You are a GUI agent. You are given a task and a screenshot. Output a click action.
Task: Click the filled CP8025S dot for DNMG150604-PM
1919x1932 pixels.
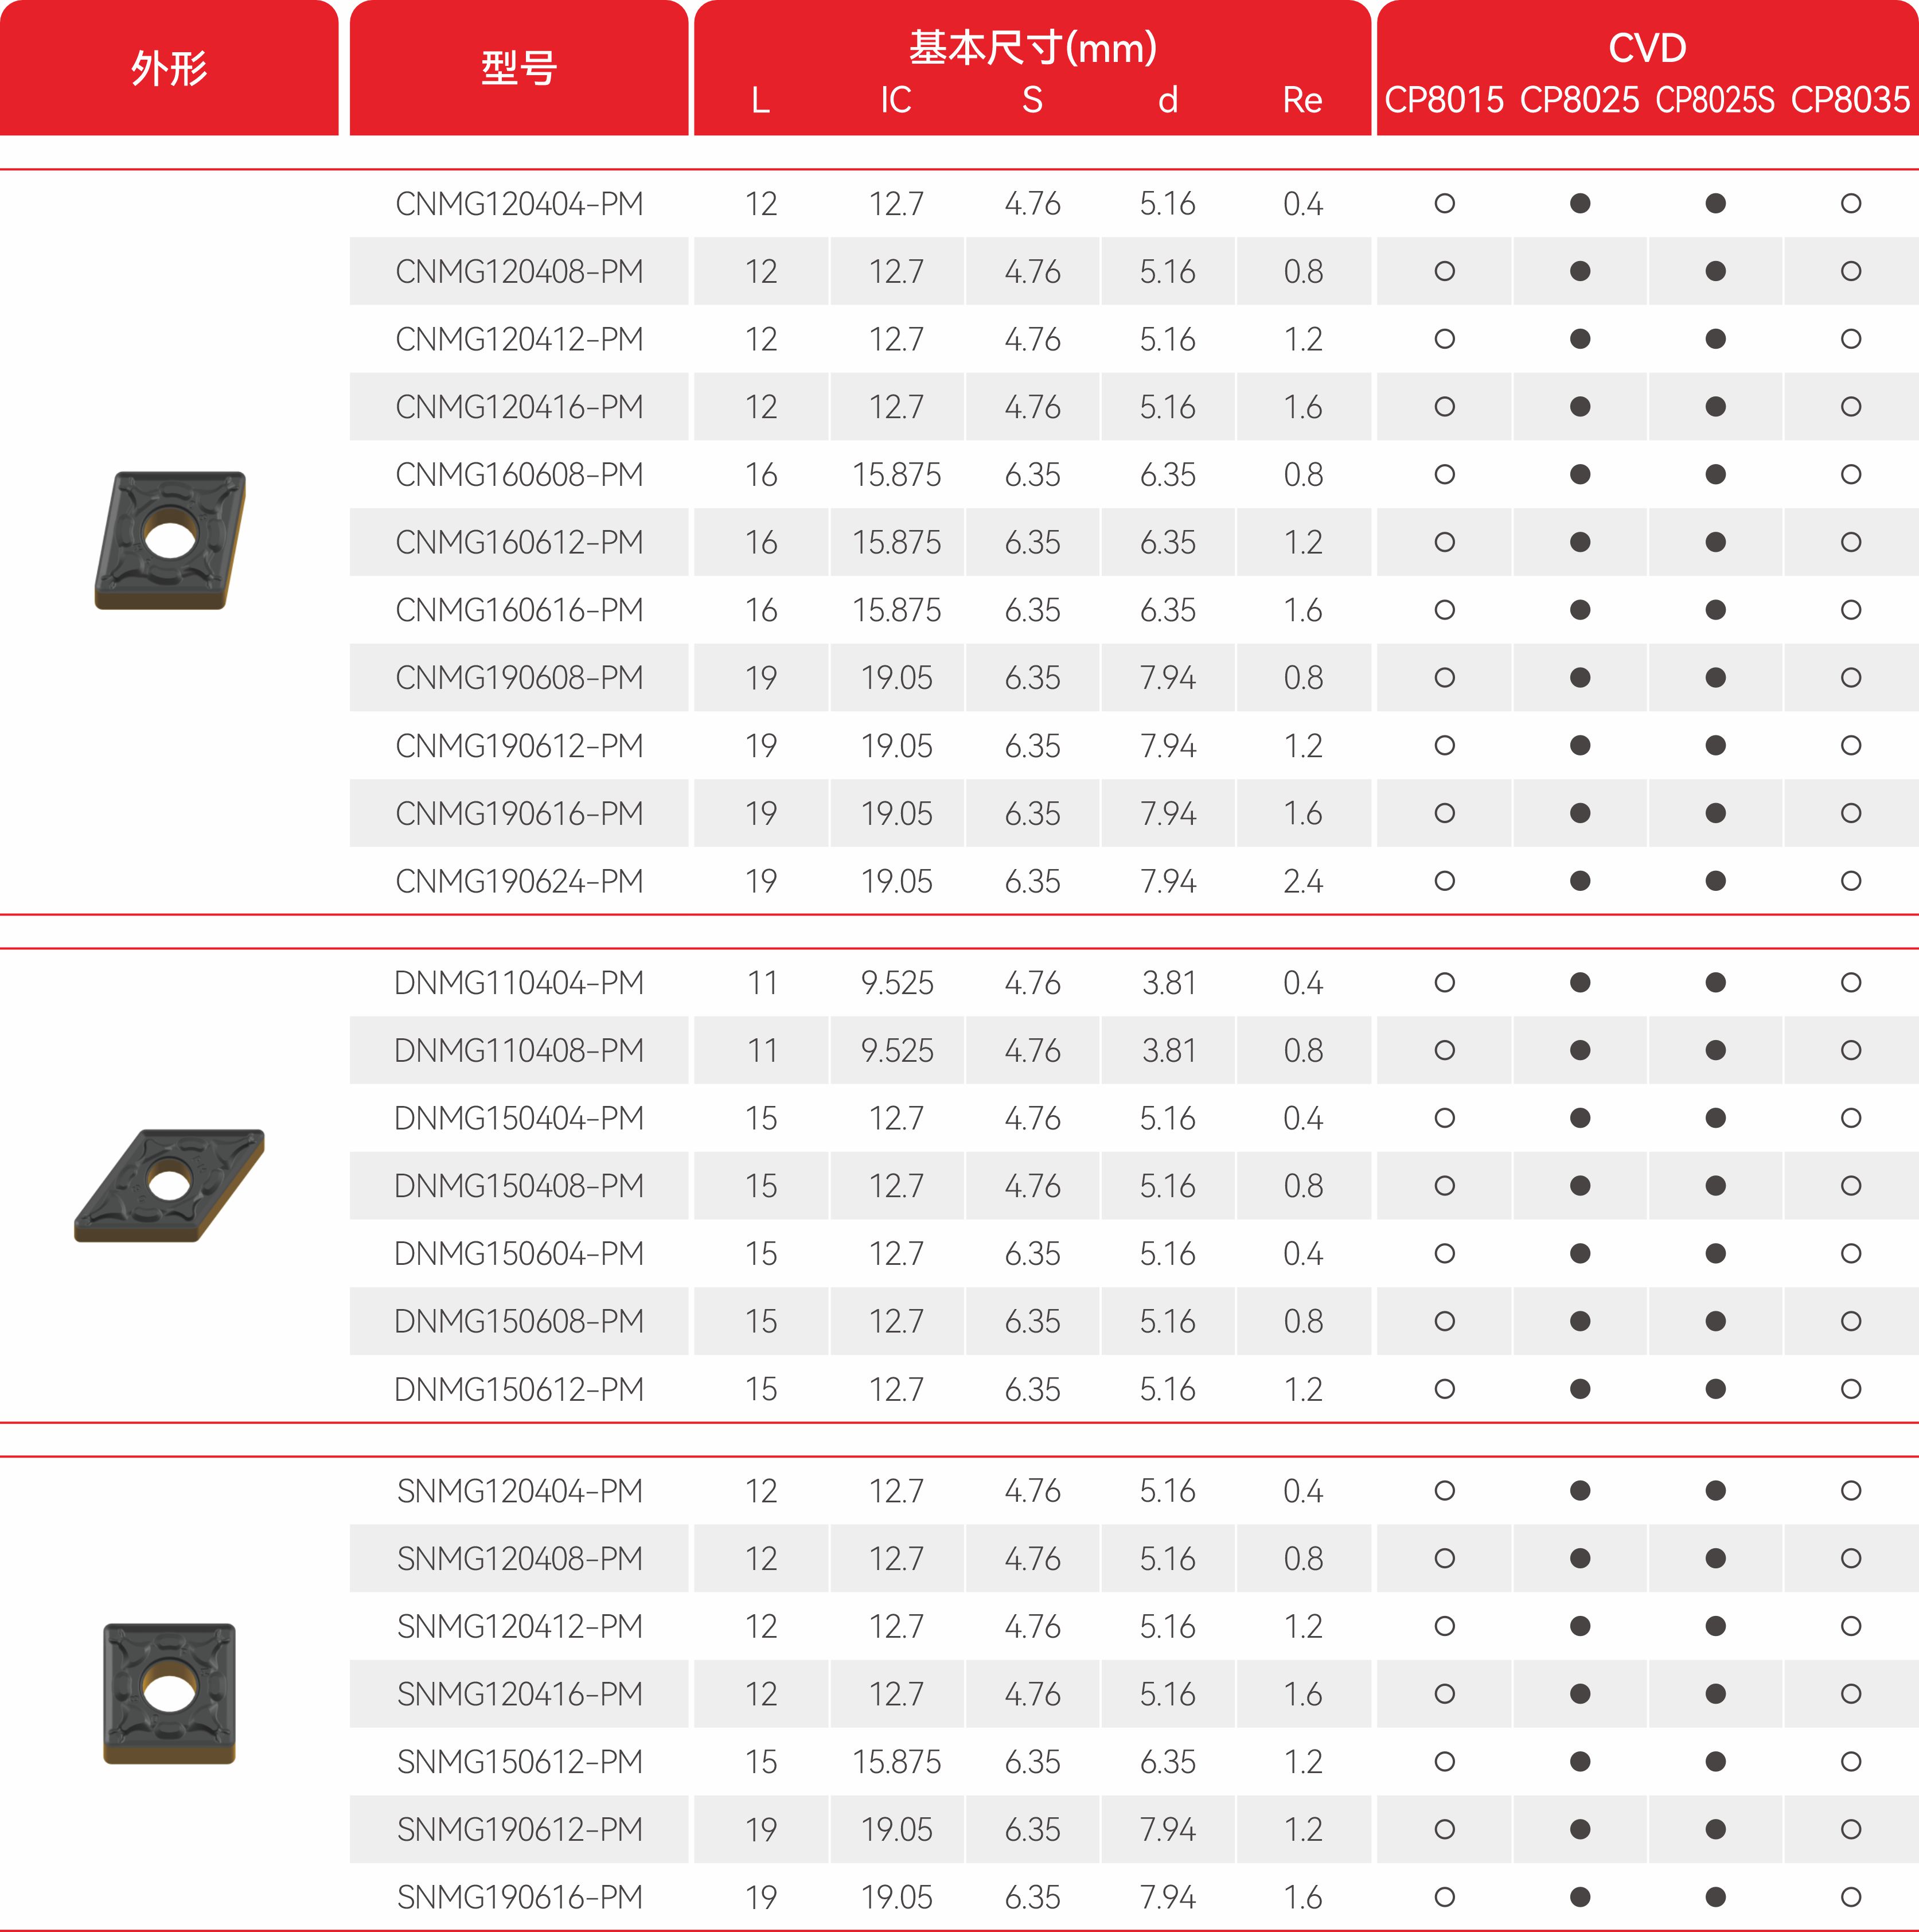[x=1715, y=1253]
